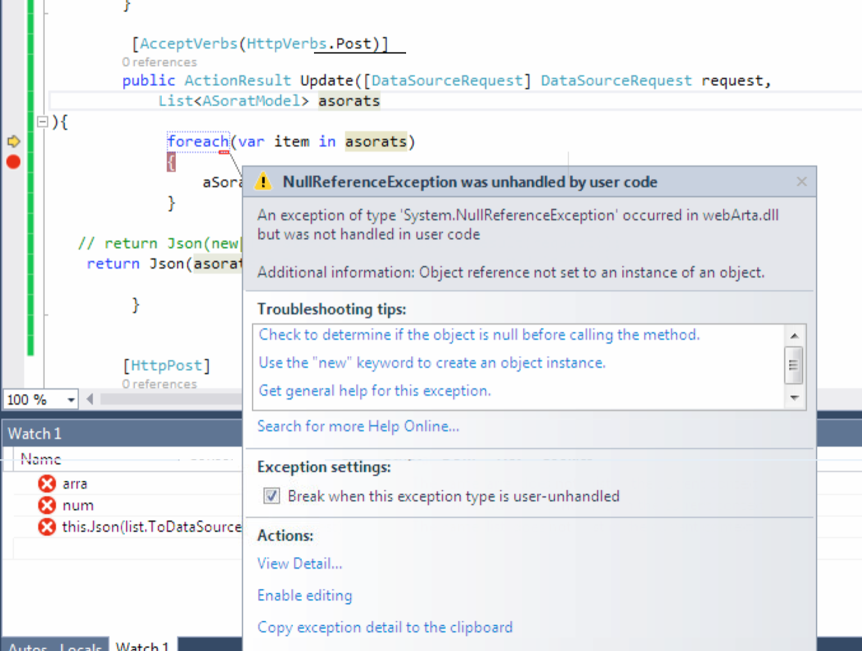This screenshot has width=862, height=651.
Task: Switch to the Autos tab
Action: (28, 647)
